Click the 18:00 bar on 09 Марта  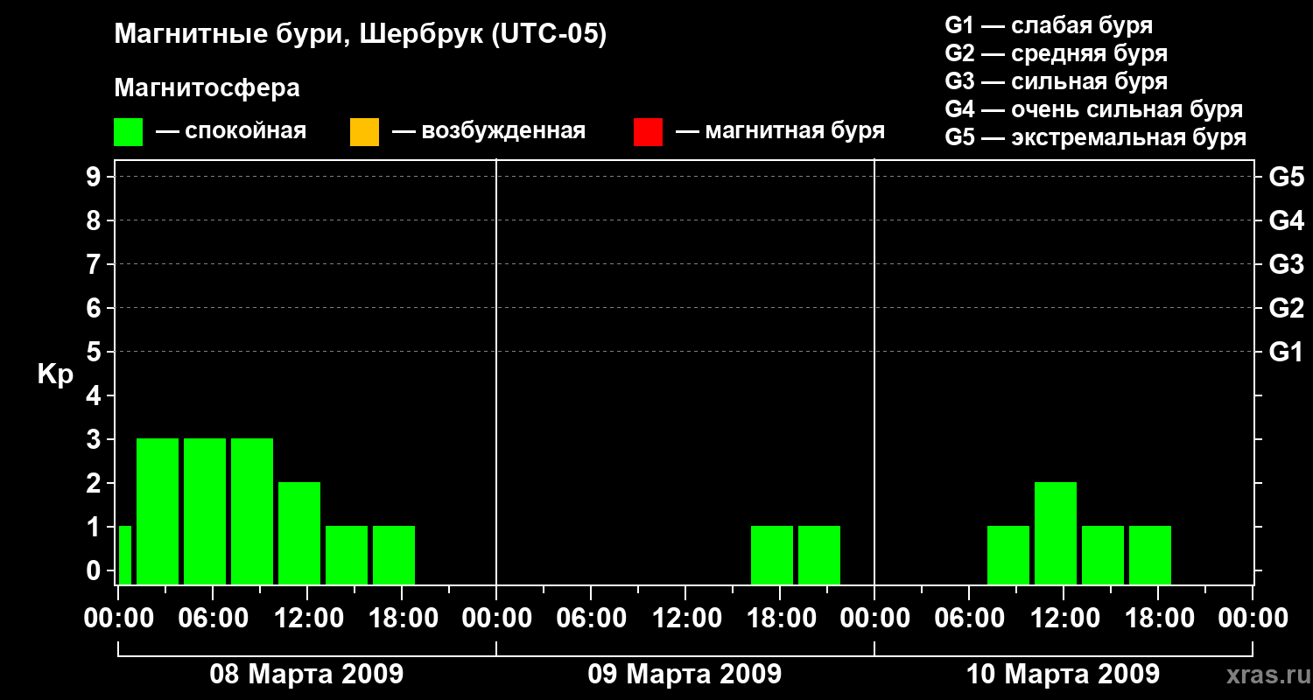(x=772, y=555)
